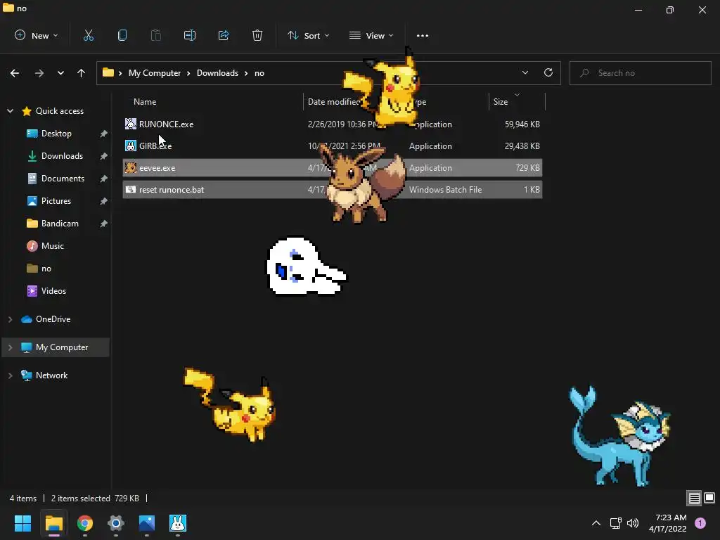
Task: Expand the Network tree node
Action: [10, 375]
